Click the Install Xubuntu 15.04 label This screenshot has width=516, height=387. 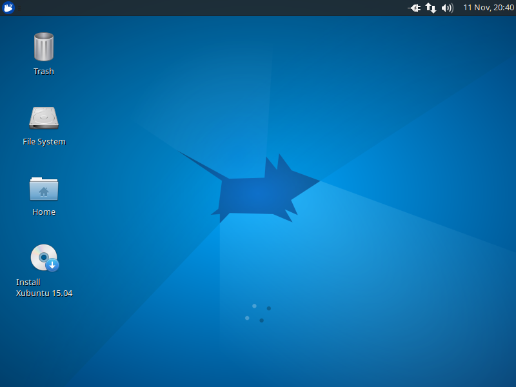click(x=44, y=288)
